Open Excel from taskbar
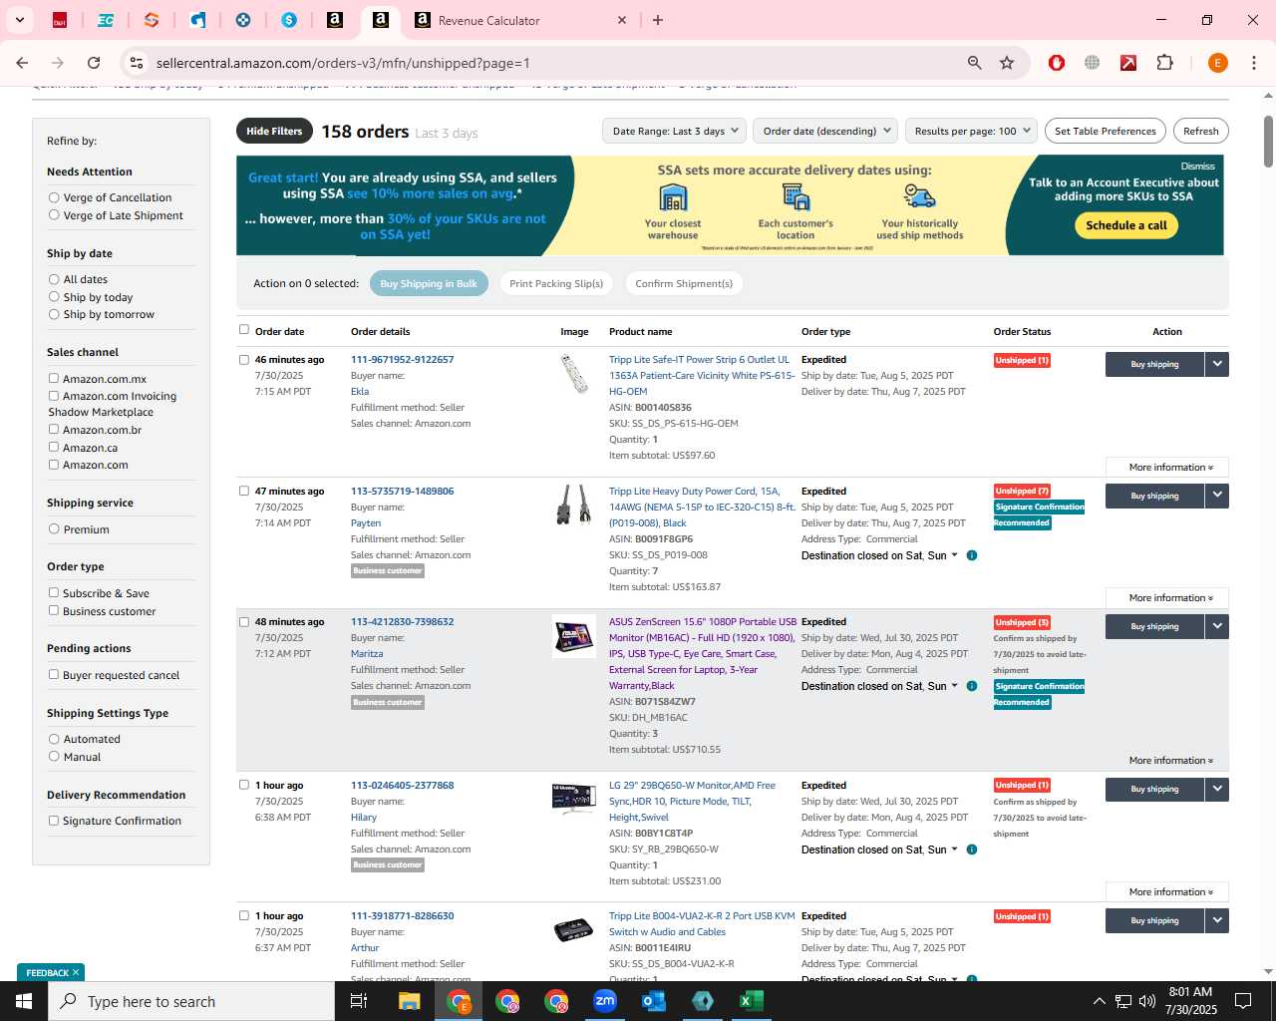Viewport: 1276px width, 1021px height. [x=752, y=1001]
